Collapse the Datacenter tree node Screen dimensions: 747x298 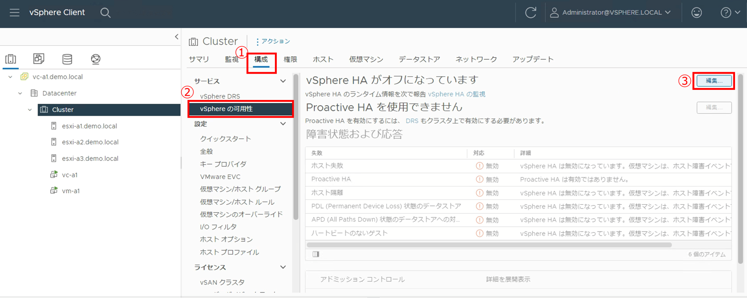20,93
